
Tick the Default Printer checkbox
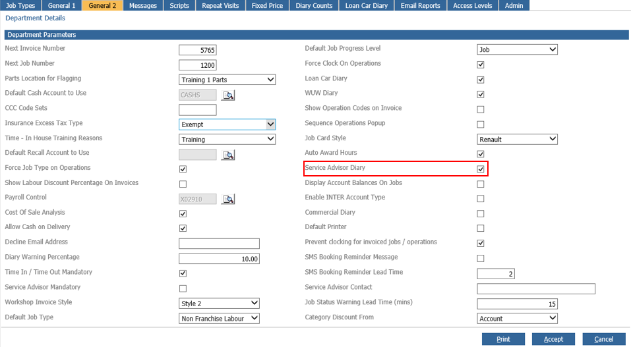pyautogui.click(x=481, y=228)
